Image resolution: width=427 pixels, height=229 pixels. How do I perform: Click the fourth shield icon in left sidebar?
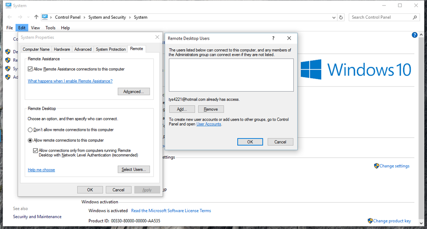8,77
